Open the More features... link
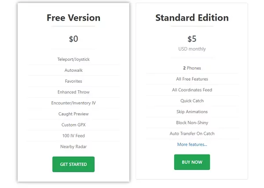Image resolution: width=264 pixels, height=188 pixels. (x=192, y=144)
